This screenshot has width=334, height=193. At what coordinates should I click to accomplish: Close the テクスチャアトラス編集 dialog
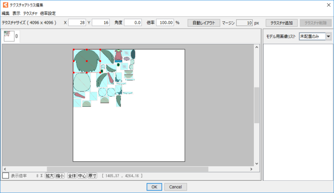click(x=329, y=5)
